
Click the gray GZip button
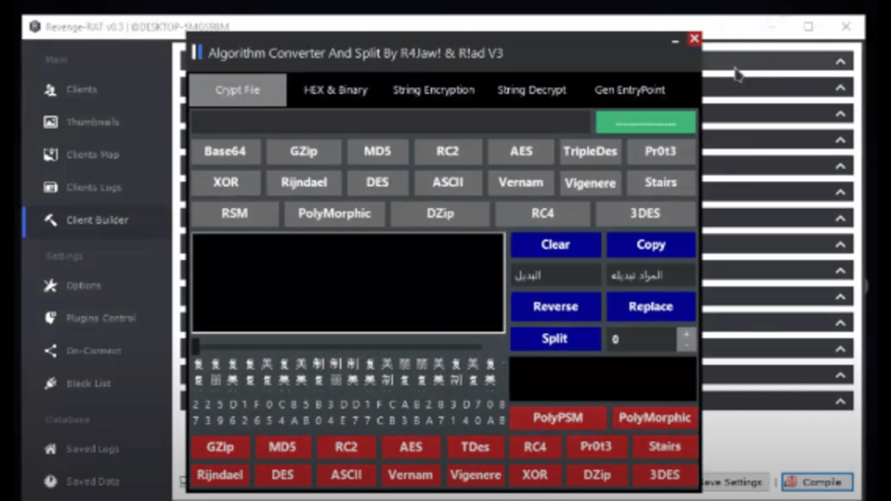304,151
